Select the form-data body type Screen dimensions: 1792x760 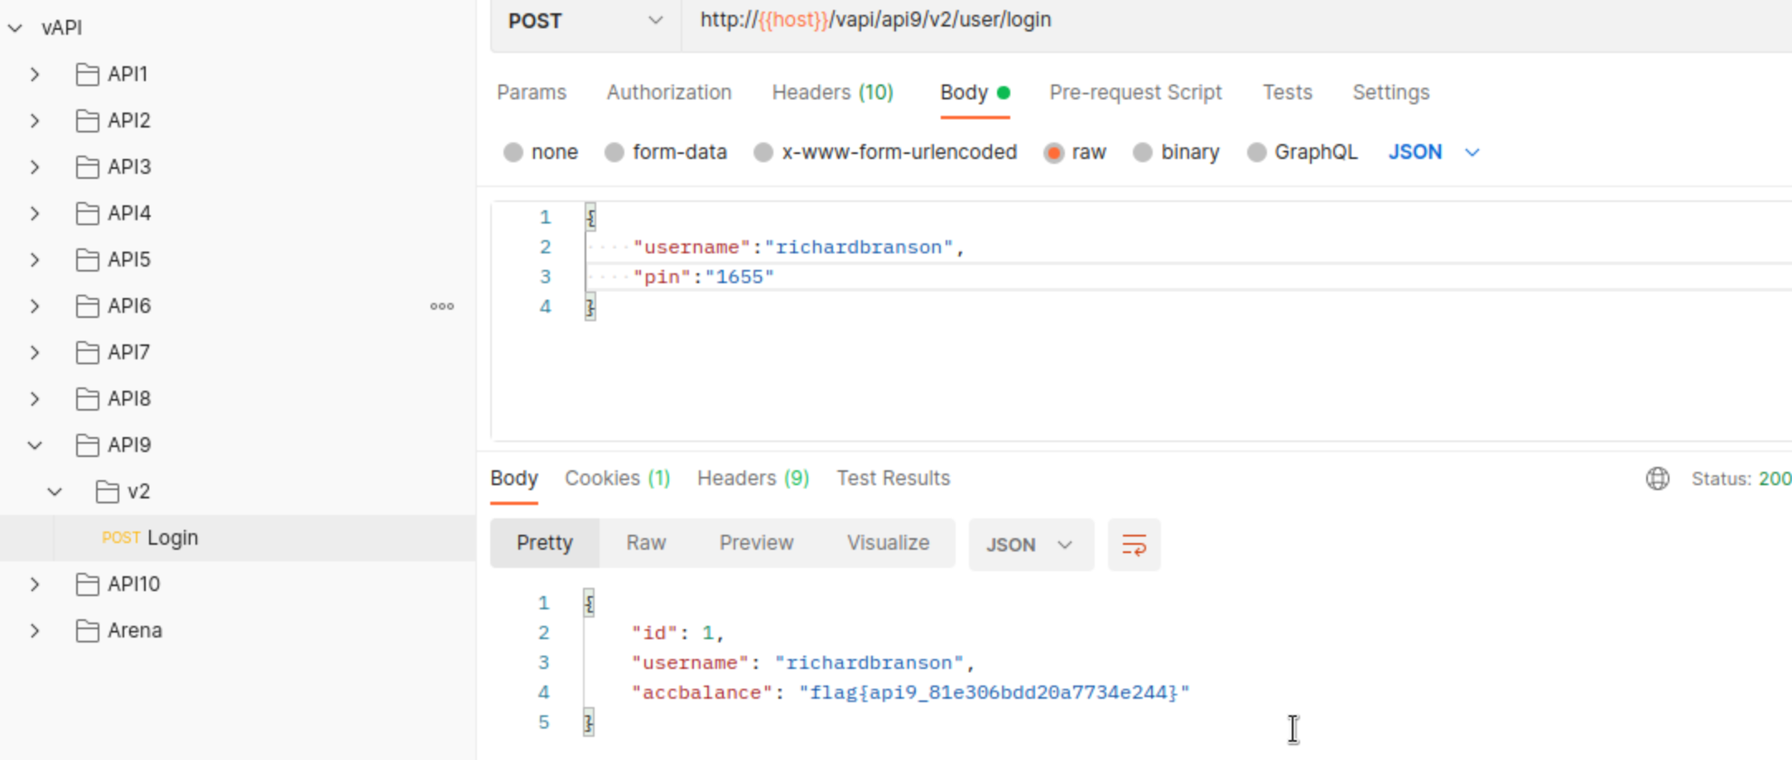614,152
